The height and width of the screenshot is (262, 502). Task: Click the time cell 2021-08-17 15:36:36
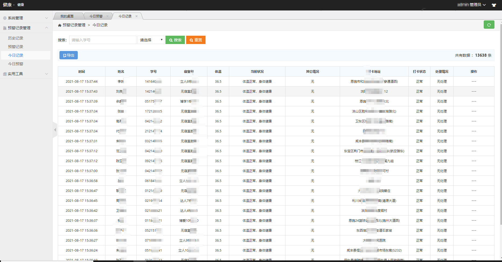(82, 231)
